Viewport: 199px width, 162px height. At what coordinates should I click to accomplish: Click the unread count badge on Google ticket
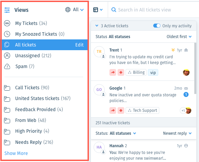186,94
